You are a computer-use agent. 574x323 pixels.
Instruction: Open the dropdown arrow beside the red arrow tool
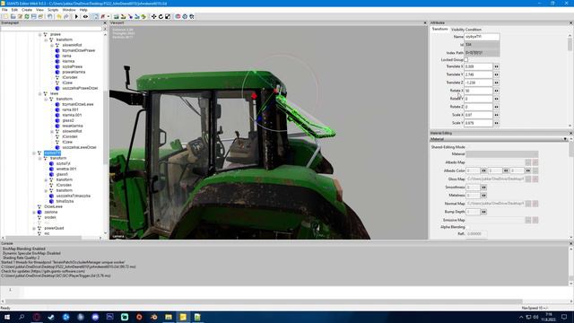[109, 16]
